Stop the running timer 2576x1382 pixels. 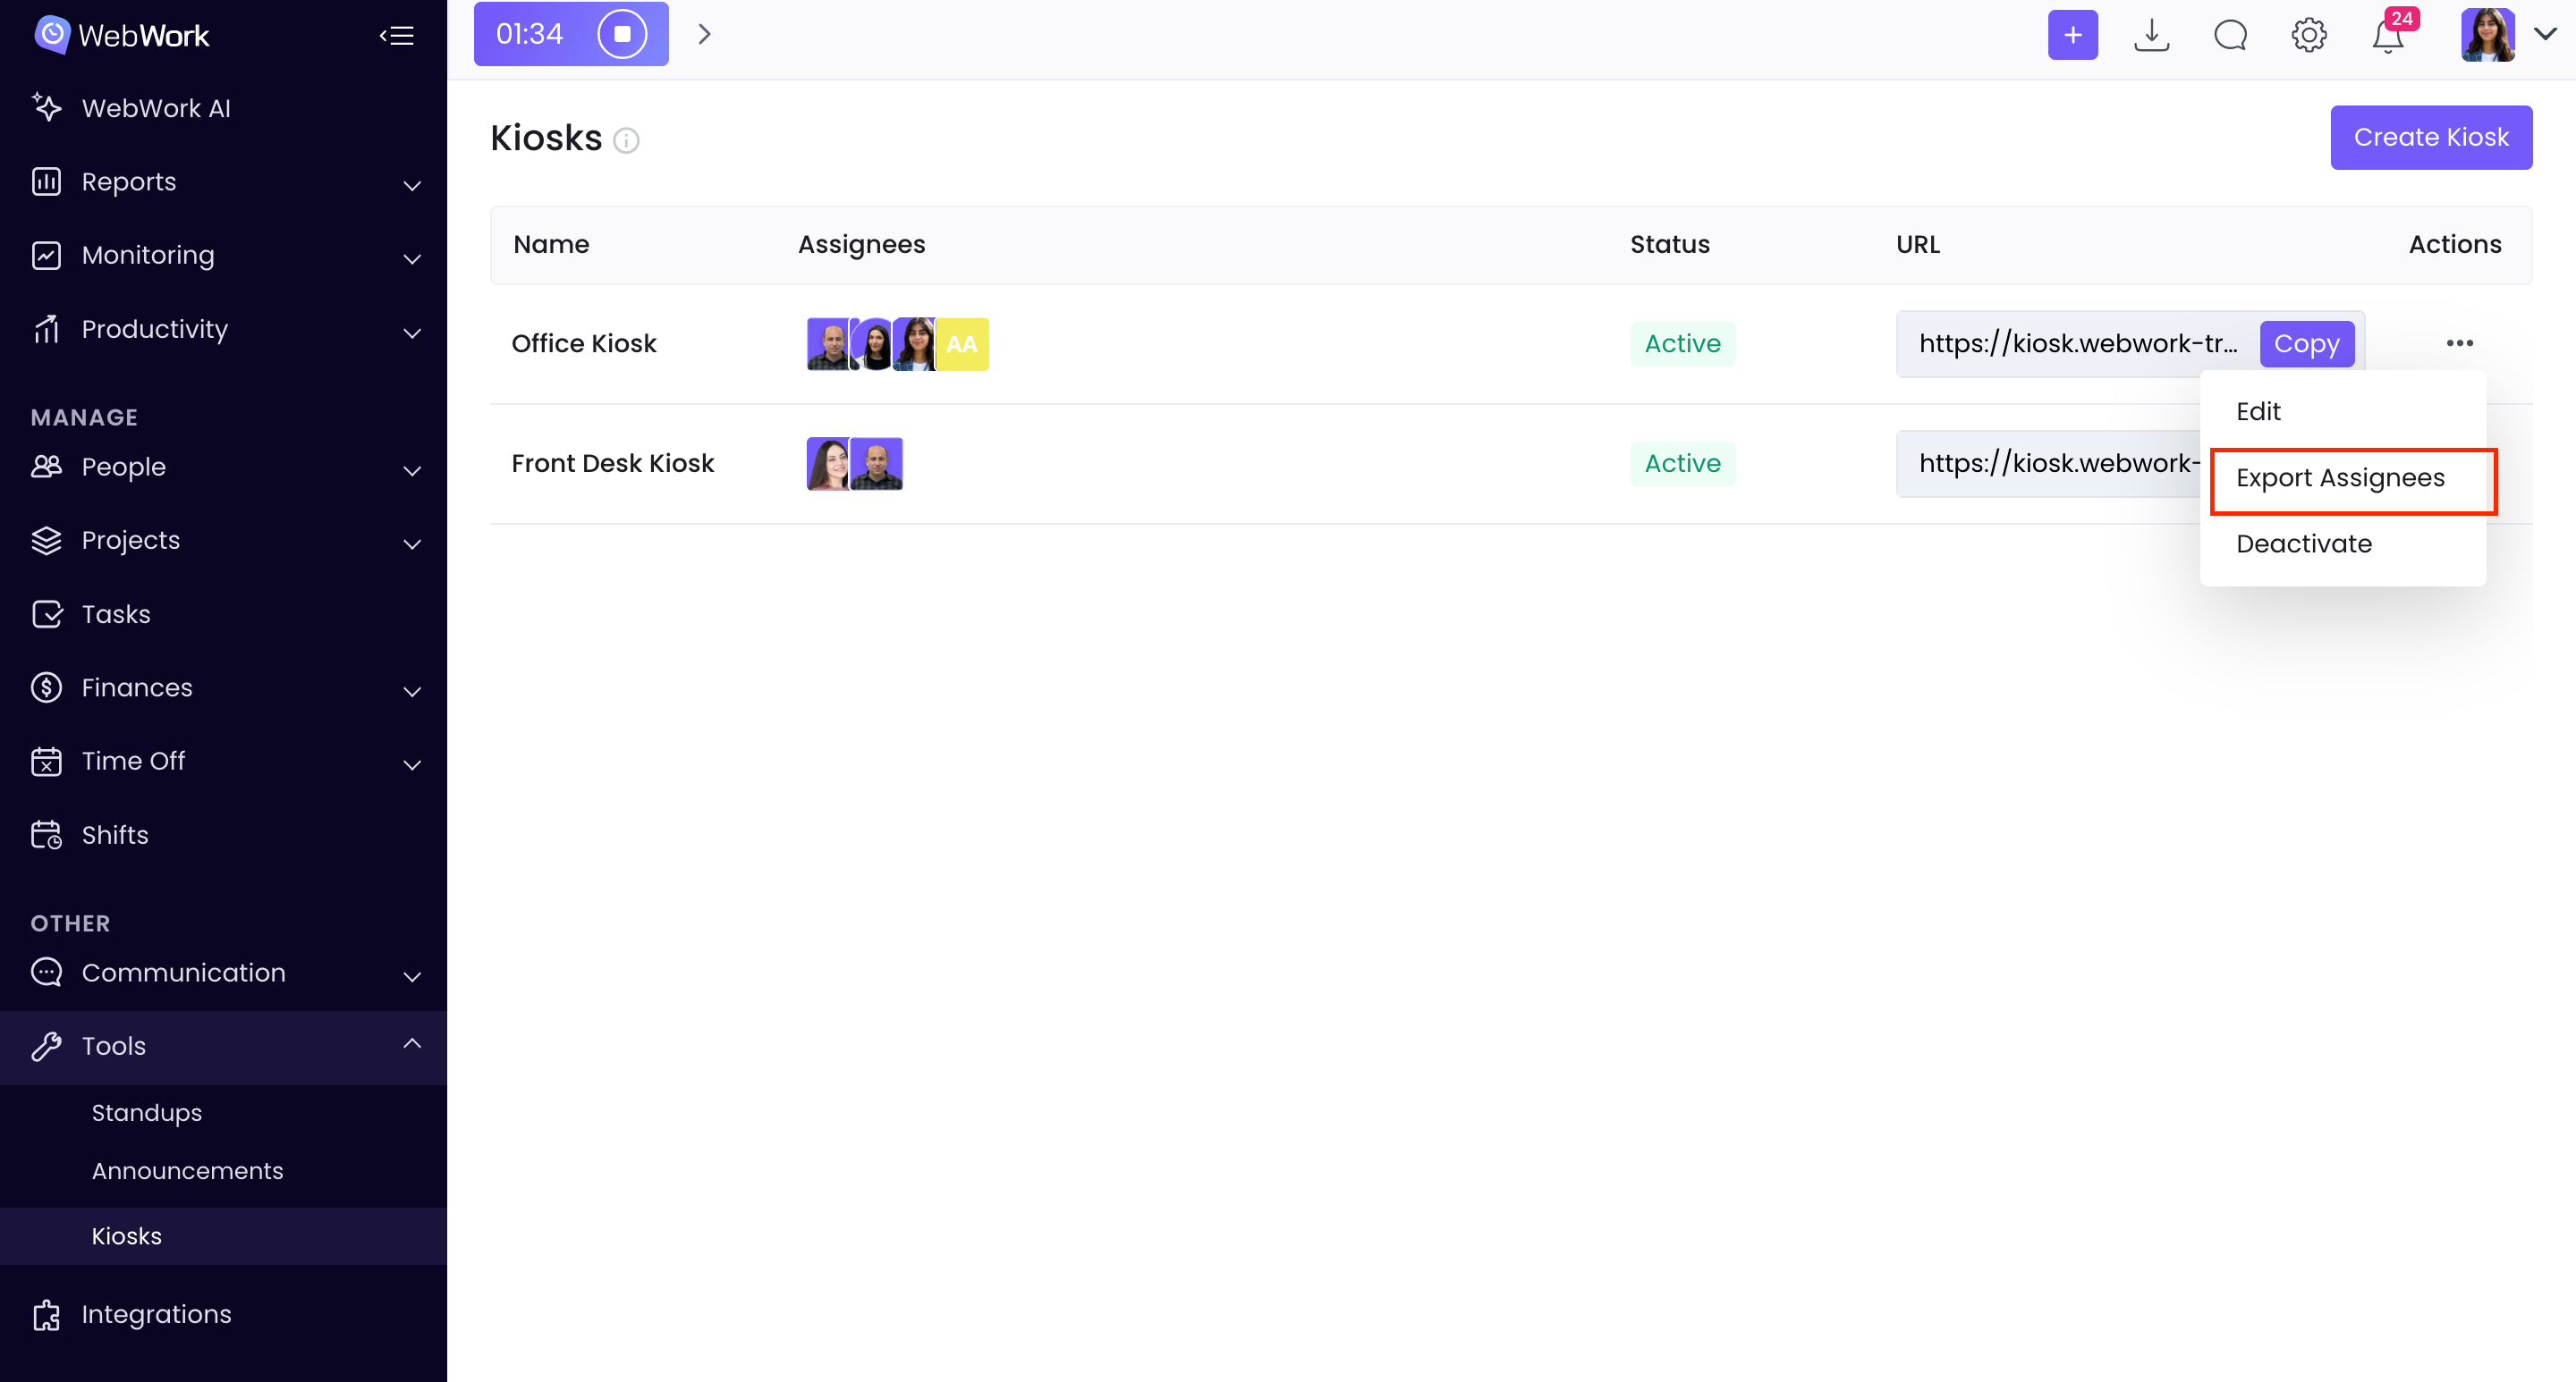click(x=622, y=34)
